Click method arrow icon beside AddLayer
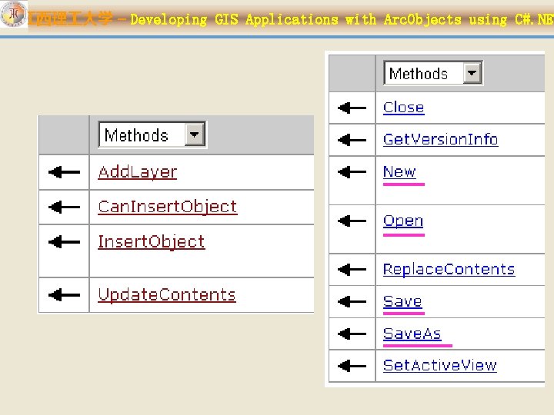 [64, 172]
